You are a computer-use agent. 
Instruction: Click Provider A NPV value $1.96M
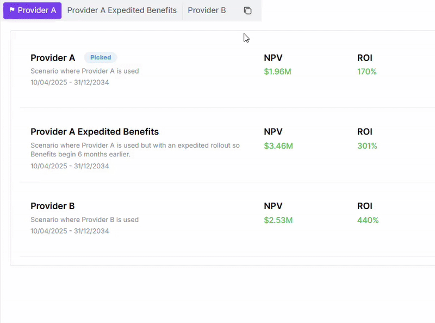(277, 72)
